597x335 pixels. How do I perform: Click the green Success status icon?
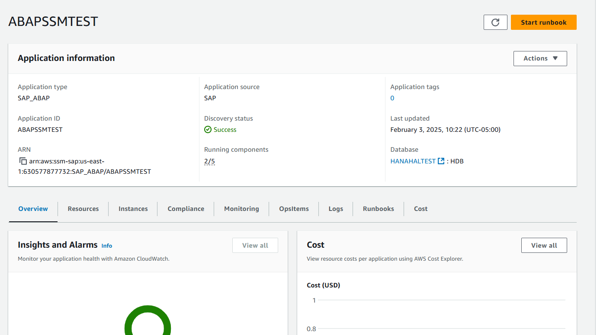(208, 130)
